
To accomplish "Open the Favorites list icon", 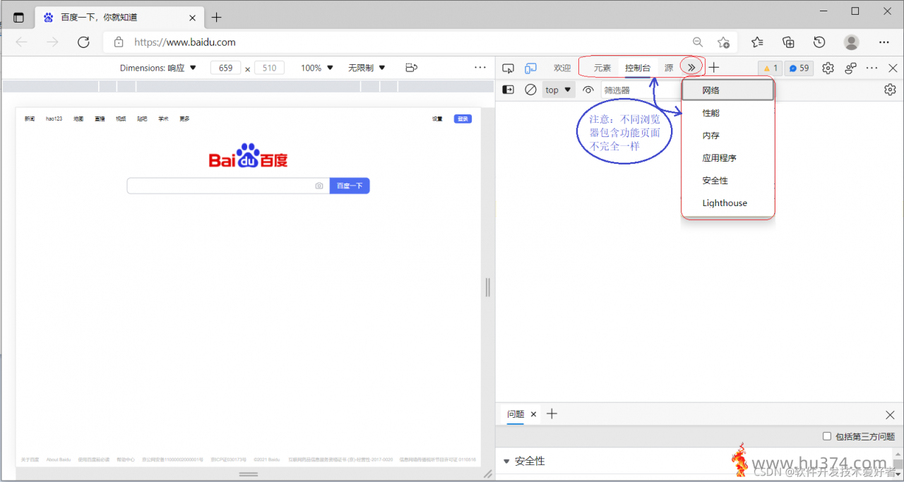I will pyautogui.click(x=757, y=42).
